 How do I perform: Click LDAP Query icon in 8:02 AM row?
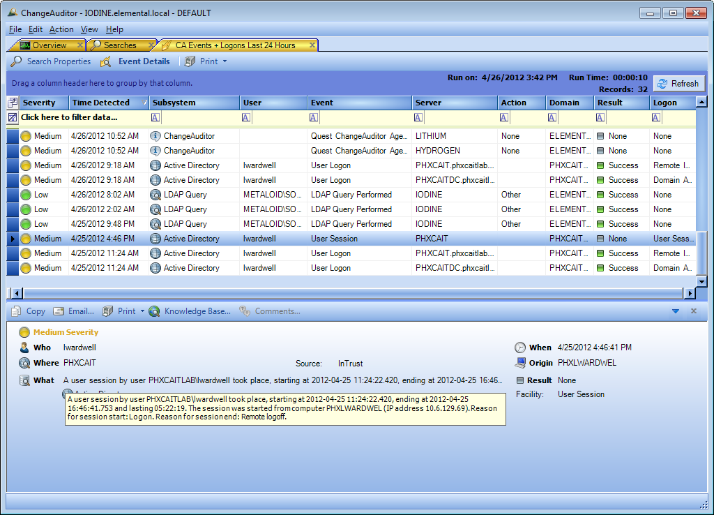[155, 195]
